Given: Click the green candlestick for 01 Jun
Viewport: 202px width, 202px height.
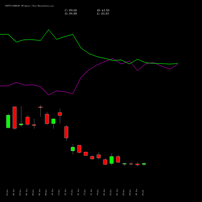Looking at the screenshot, I should pos(8,121).
